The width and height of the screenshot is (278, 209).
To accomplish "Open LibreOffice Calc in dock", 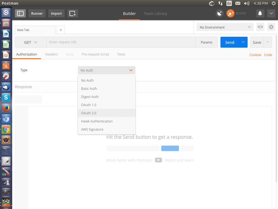I will (6, 44).
